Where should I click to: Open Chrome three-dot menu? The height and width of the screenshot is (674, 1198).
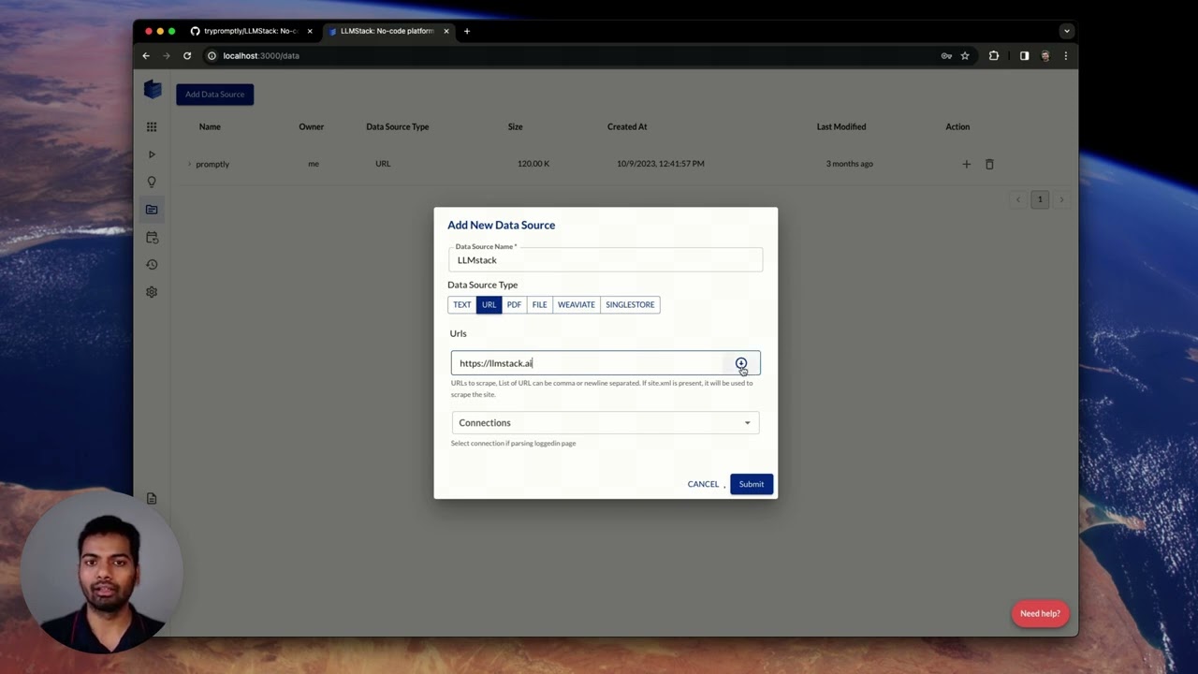pyautogui.click(x=1065, y=56)
